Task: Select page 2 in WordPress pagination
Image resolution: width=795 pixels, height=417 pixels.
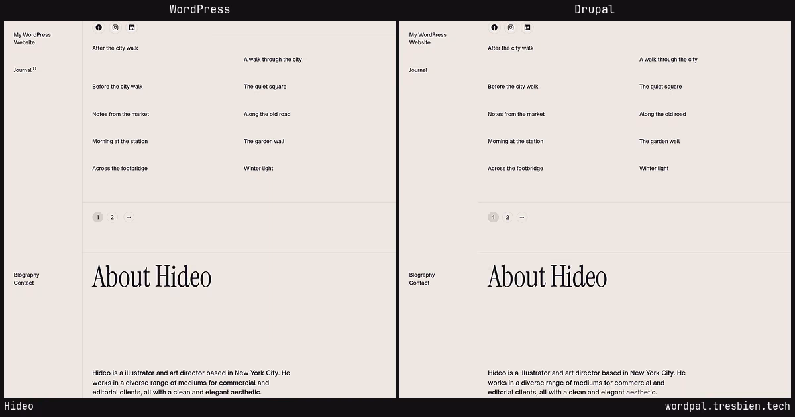Action: [x=112, y=217]
